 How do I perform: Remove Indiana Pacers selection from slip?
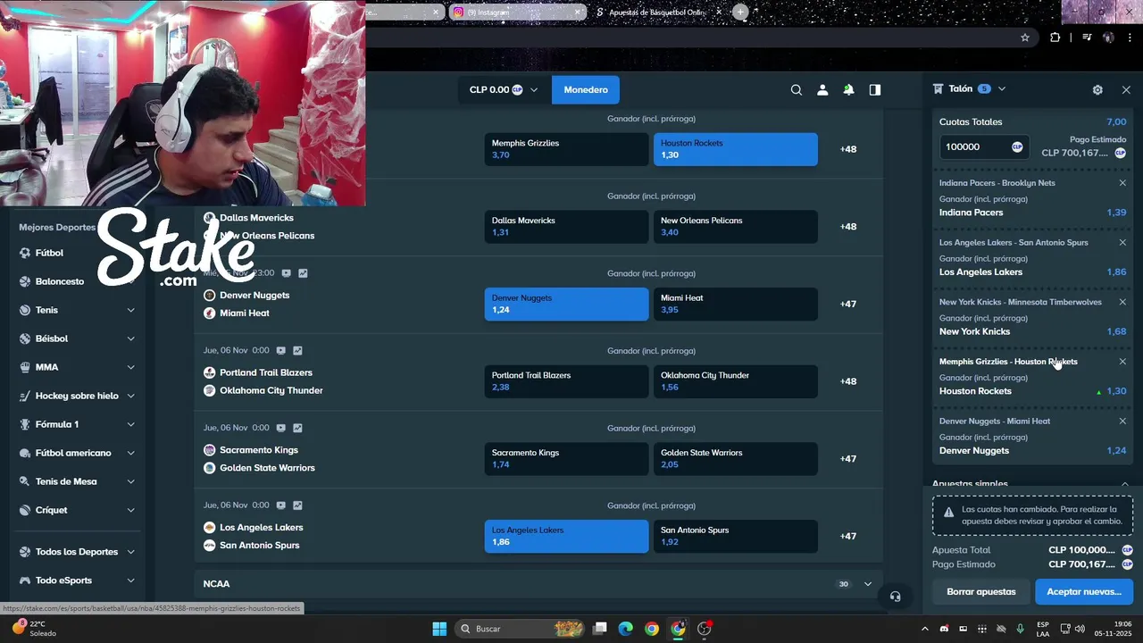[x=1122, y=183]
